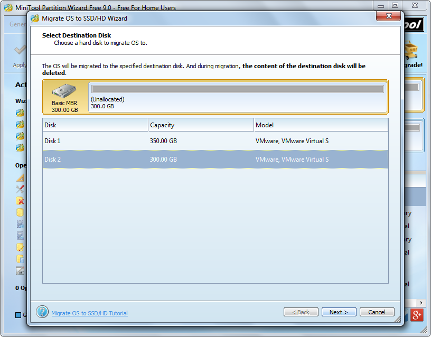Image resolution: width=431 pixels, height=337 pixels.
Task: Click the Back button
Action: pos(301,312)
